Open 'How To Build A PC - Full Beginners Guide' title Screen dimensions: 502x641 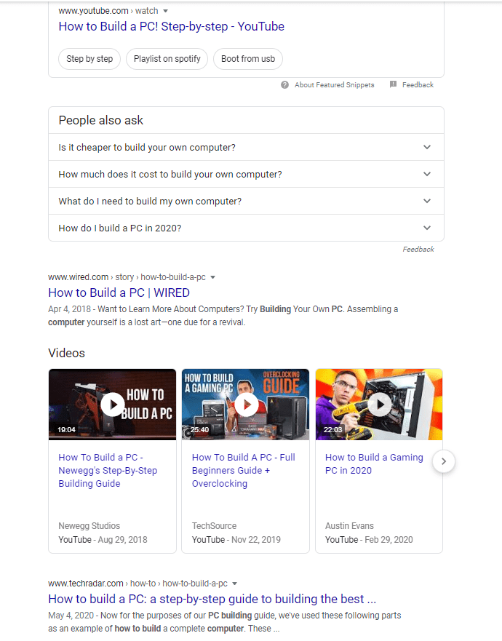(244, 471)
